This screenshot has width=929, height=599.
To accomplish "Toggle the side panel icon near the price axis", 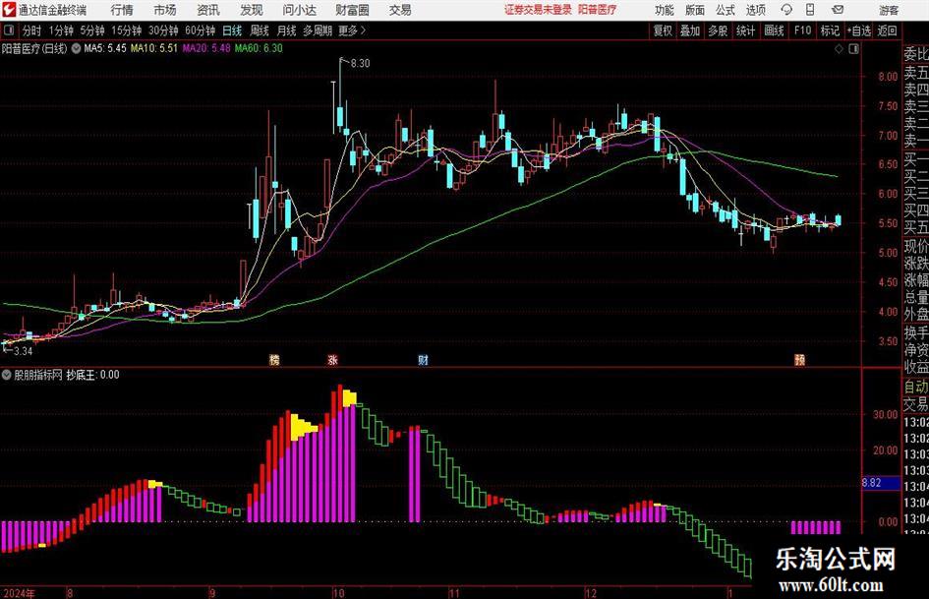I will click(853, 49).
